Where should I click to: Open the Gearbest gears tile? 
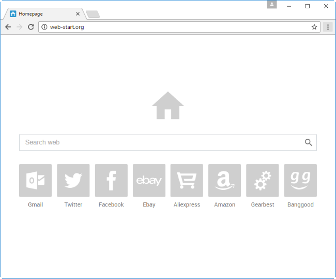pyautogui.click(x=263, y=180)
